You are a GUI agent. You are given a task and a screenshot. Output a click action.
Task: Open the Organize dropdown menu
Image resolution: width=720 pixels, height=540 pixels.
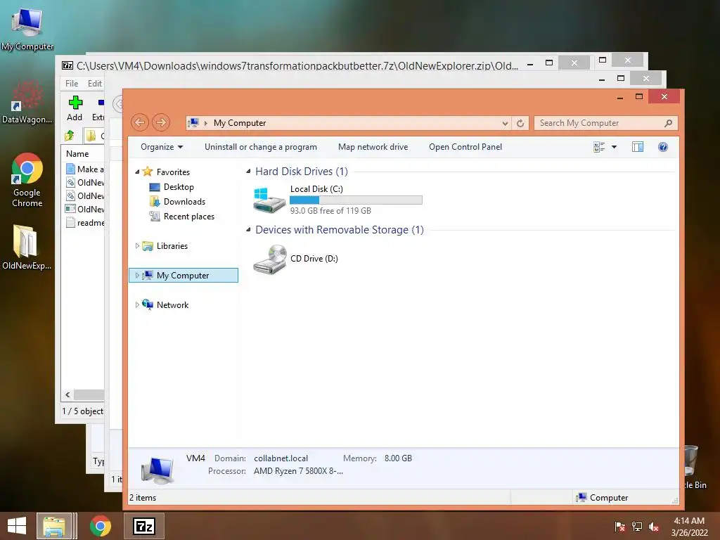[x=162, y=147]
